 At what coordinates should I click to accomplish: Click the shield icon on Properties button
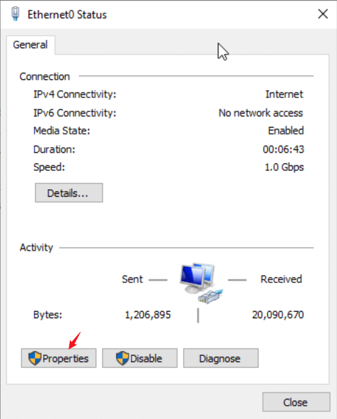[35, 358]
